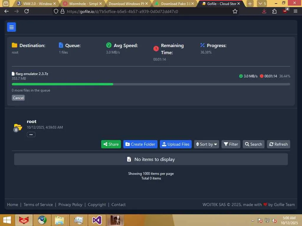Click the root upload date text
Screen dimensions: 302x226
[x=45, y=127]
